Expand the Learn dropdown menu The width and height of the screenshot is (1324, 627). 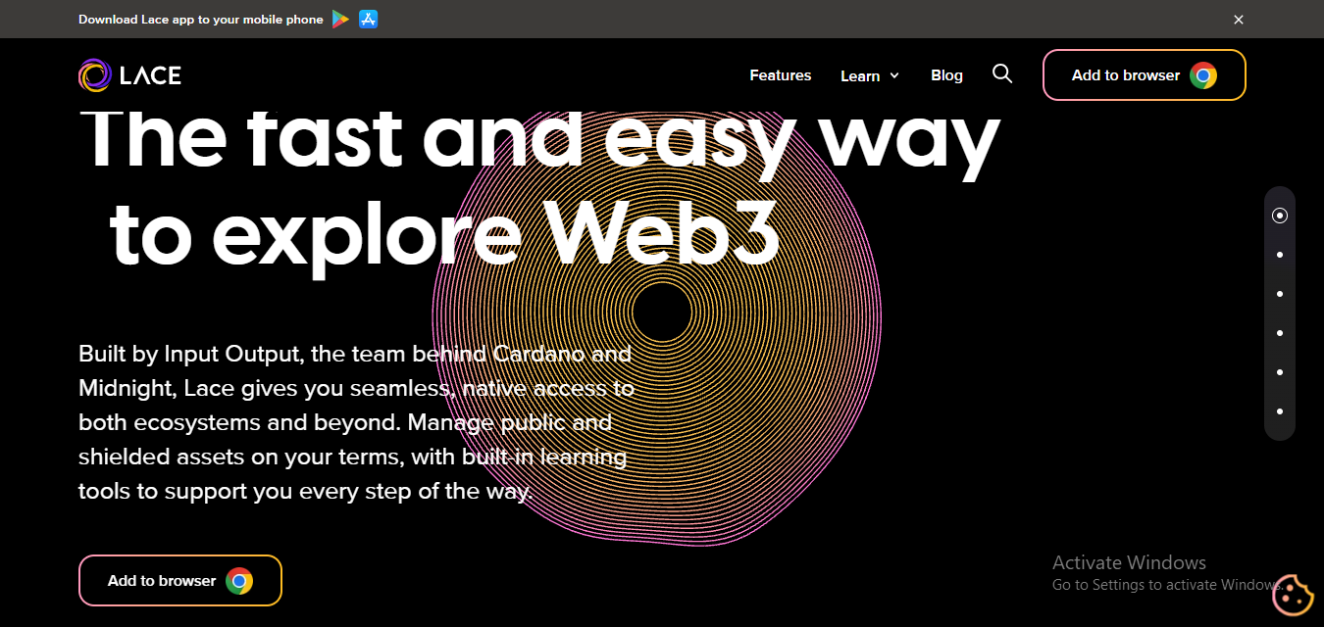[870, 75]
